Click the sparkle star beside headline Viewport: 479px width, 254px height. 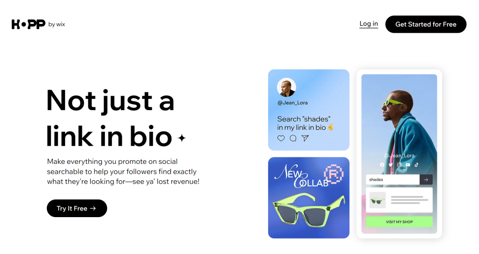point(182,138)
